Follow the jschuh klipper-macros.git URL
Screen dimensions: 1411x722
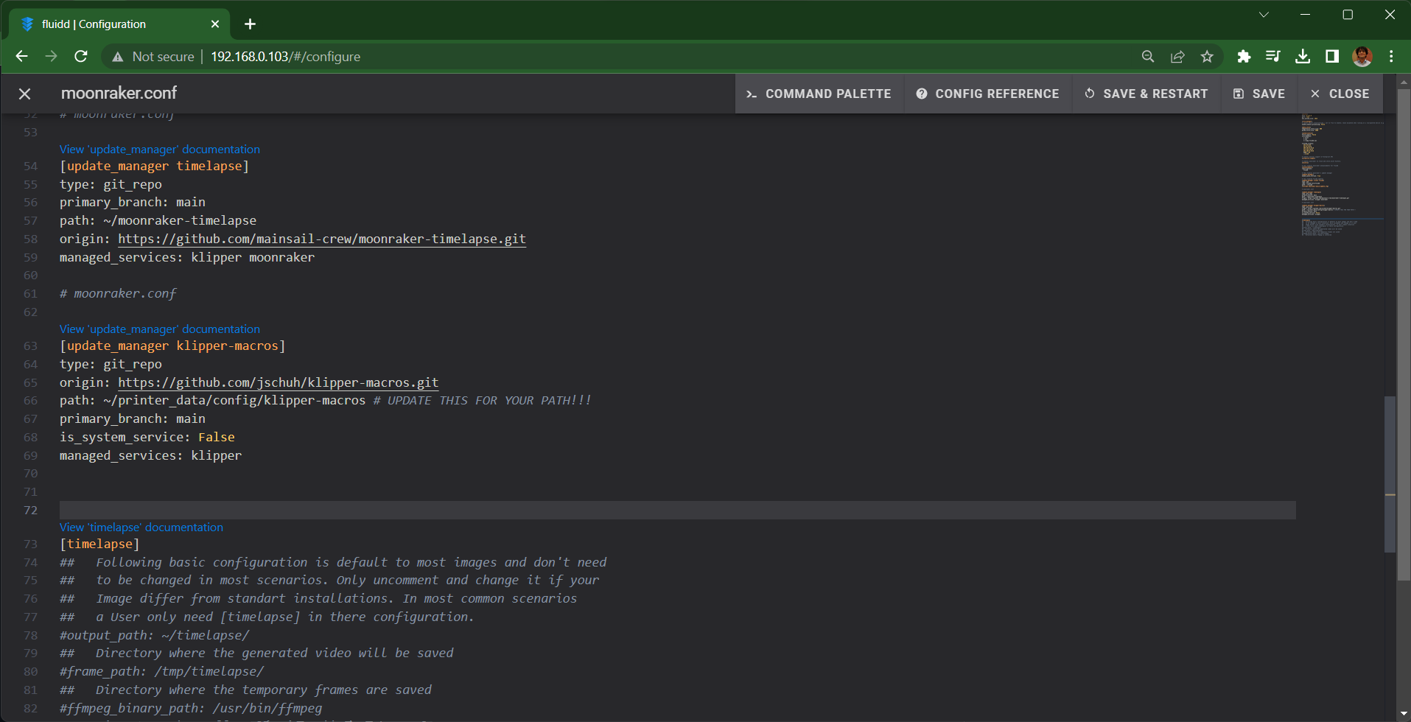(x=278, y=382)
